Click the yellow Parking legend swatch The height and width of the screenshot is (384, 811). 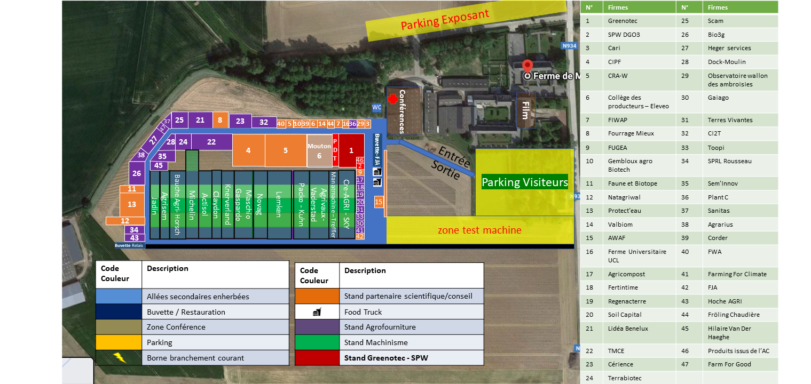[119, 342]
